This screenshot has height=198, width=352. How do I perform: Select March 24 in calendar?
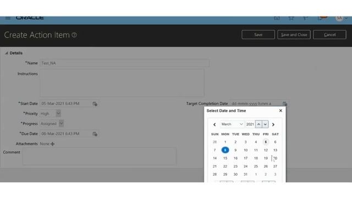click(246, 166)
